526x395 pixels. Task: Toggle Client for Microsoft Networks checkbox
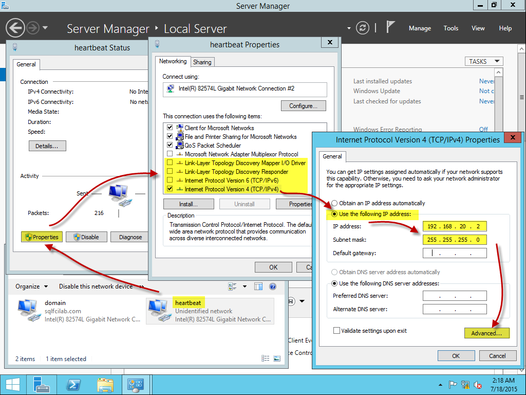point(170,128)
